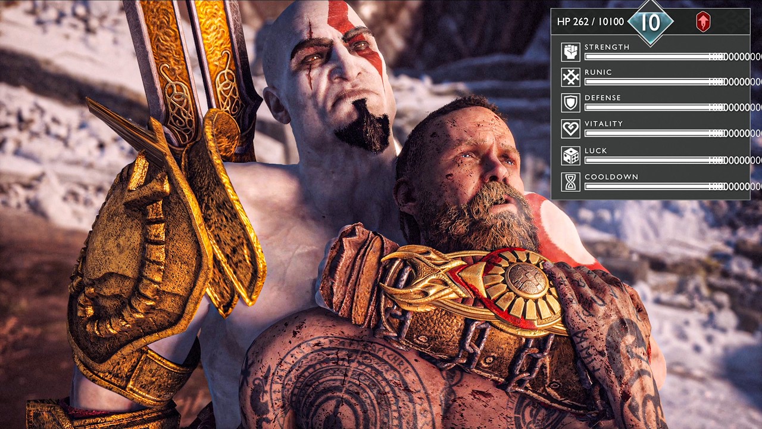Click the Luck dice icon

571,156
